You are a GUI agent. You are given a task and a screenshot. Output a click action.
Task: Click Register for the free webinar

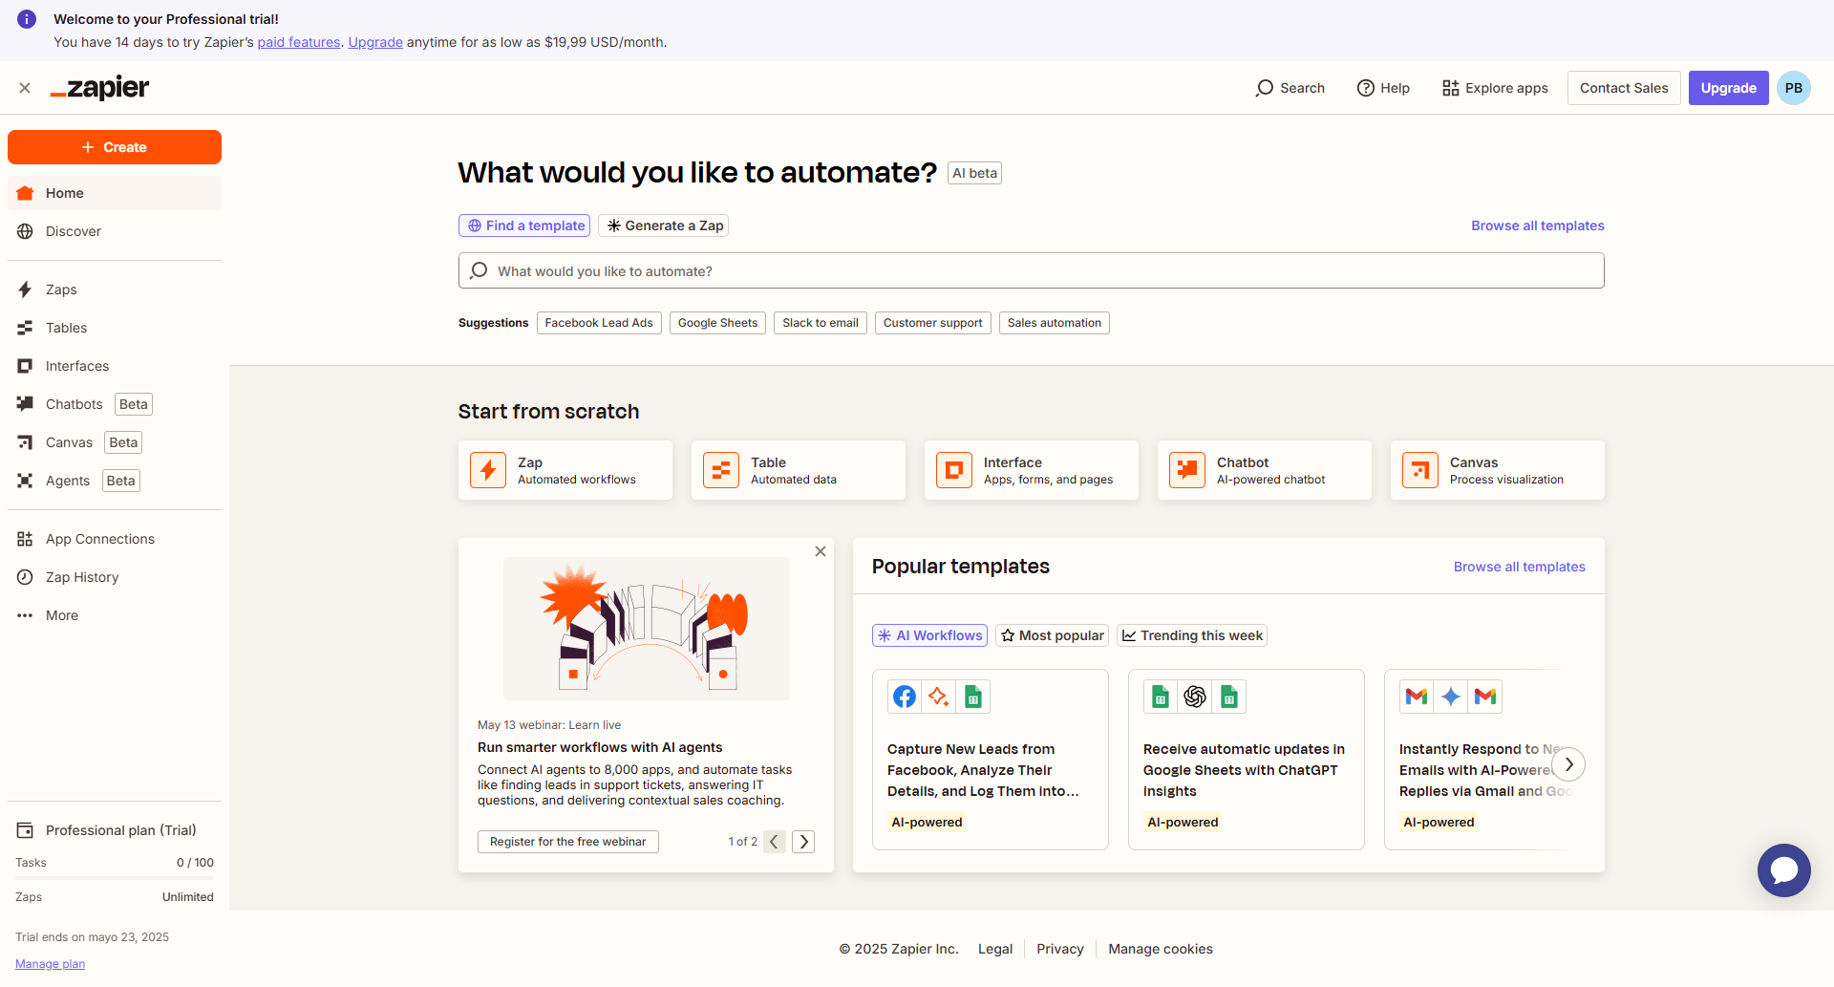tap(568, 842)
